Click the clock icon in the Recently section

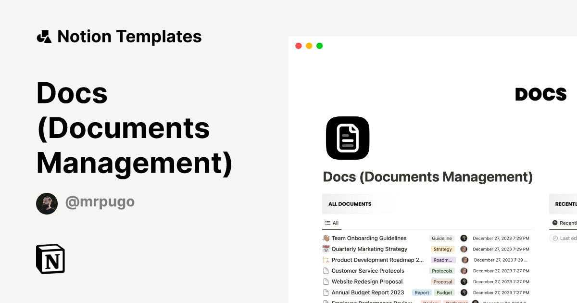(x=556, y=223)
